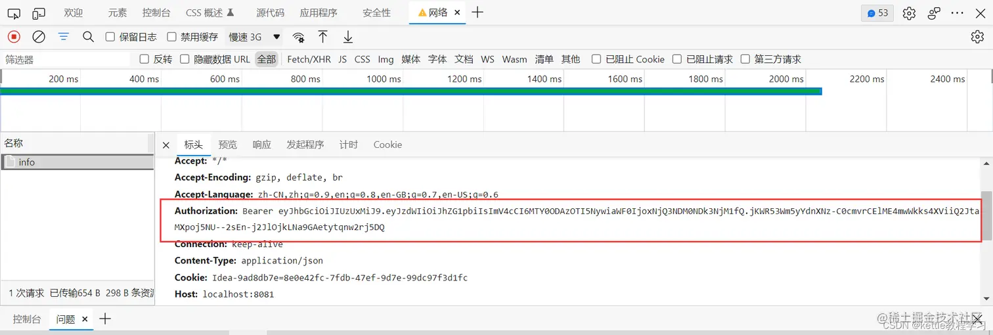Activate the inspect element picker icon
Viewport: 993px width, 335px height.
tap(14, 12)
